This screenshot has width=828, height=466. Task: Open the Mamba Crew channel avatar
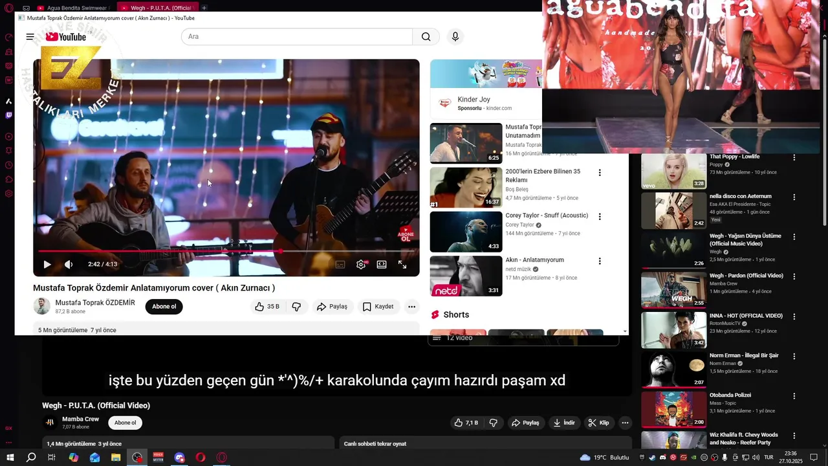[50, 423]
